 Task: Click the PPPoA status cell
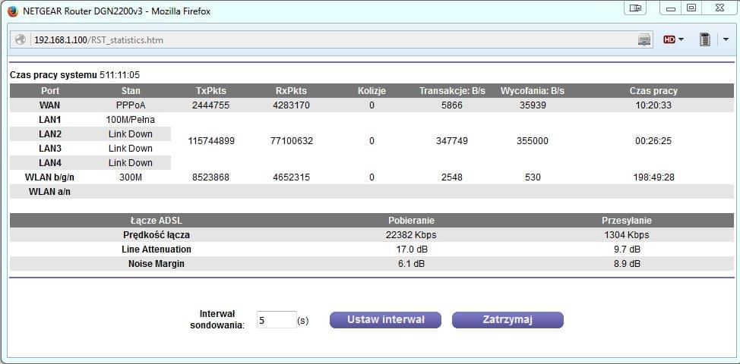[131, 105]
